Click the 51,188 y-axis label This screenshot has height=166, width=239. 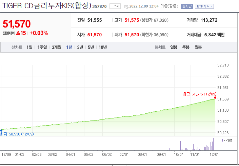click(x=223, y=110)
